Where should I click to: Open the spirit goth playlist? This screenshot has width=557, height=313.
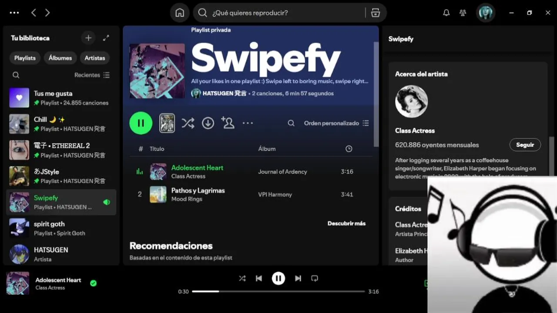pos(61,228)
